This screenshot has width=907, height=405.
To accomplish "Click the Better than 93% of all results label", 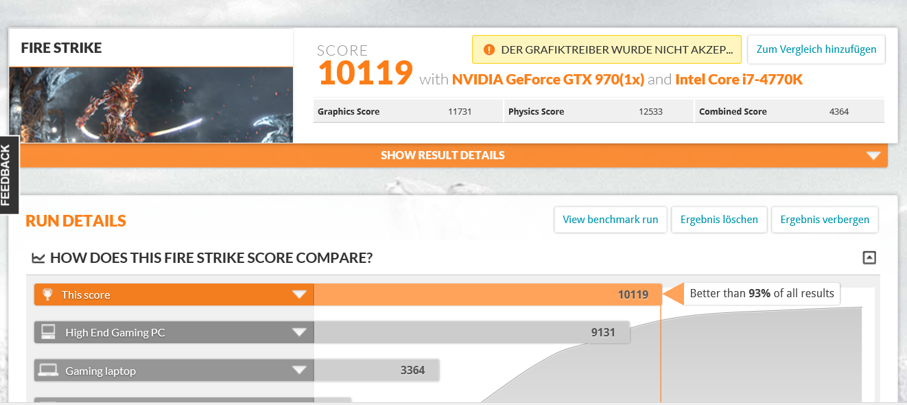I will click(x=762, y=294).
